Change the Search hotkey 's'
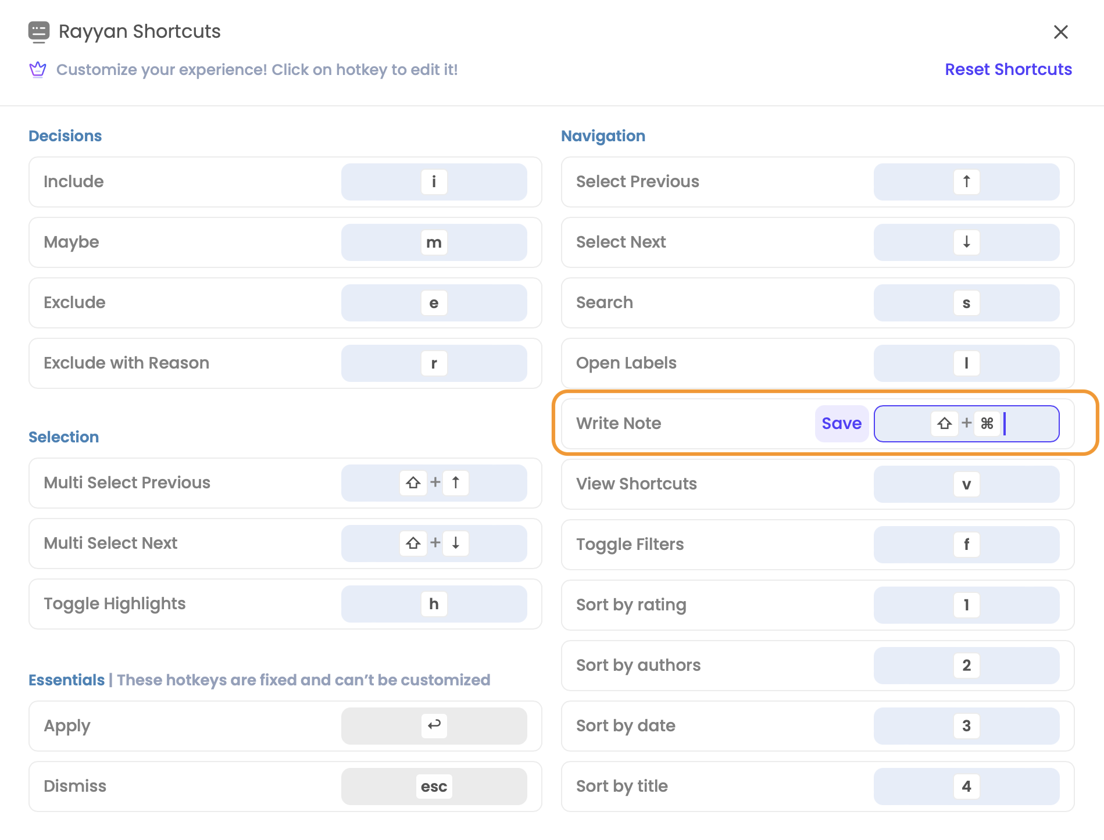The height and width of the screenshot is (840, 1104). pos(966,302)
